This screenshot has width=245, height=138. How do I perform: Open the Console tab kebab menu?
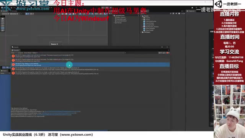pyautogui.click(x=168, y=50)
